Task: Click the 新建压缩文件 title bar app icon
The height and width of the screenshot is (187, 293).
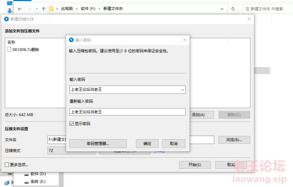Action: click(x=6, y=19)
